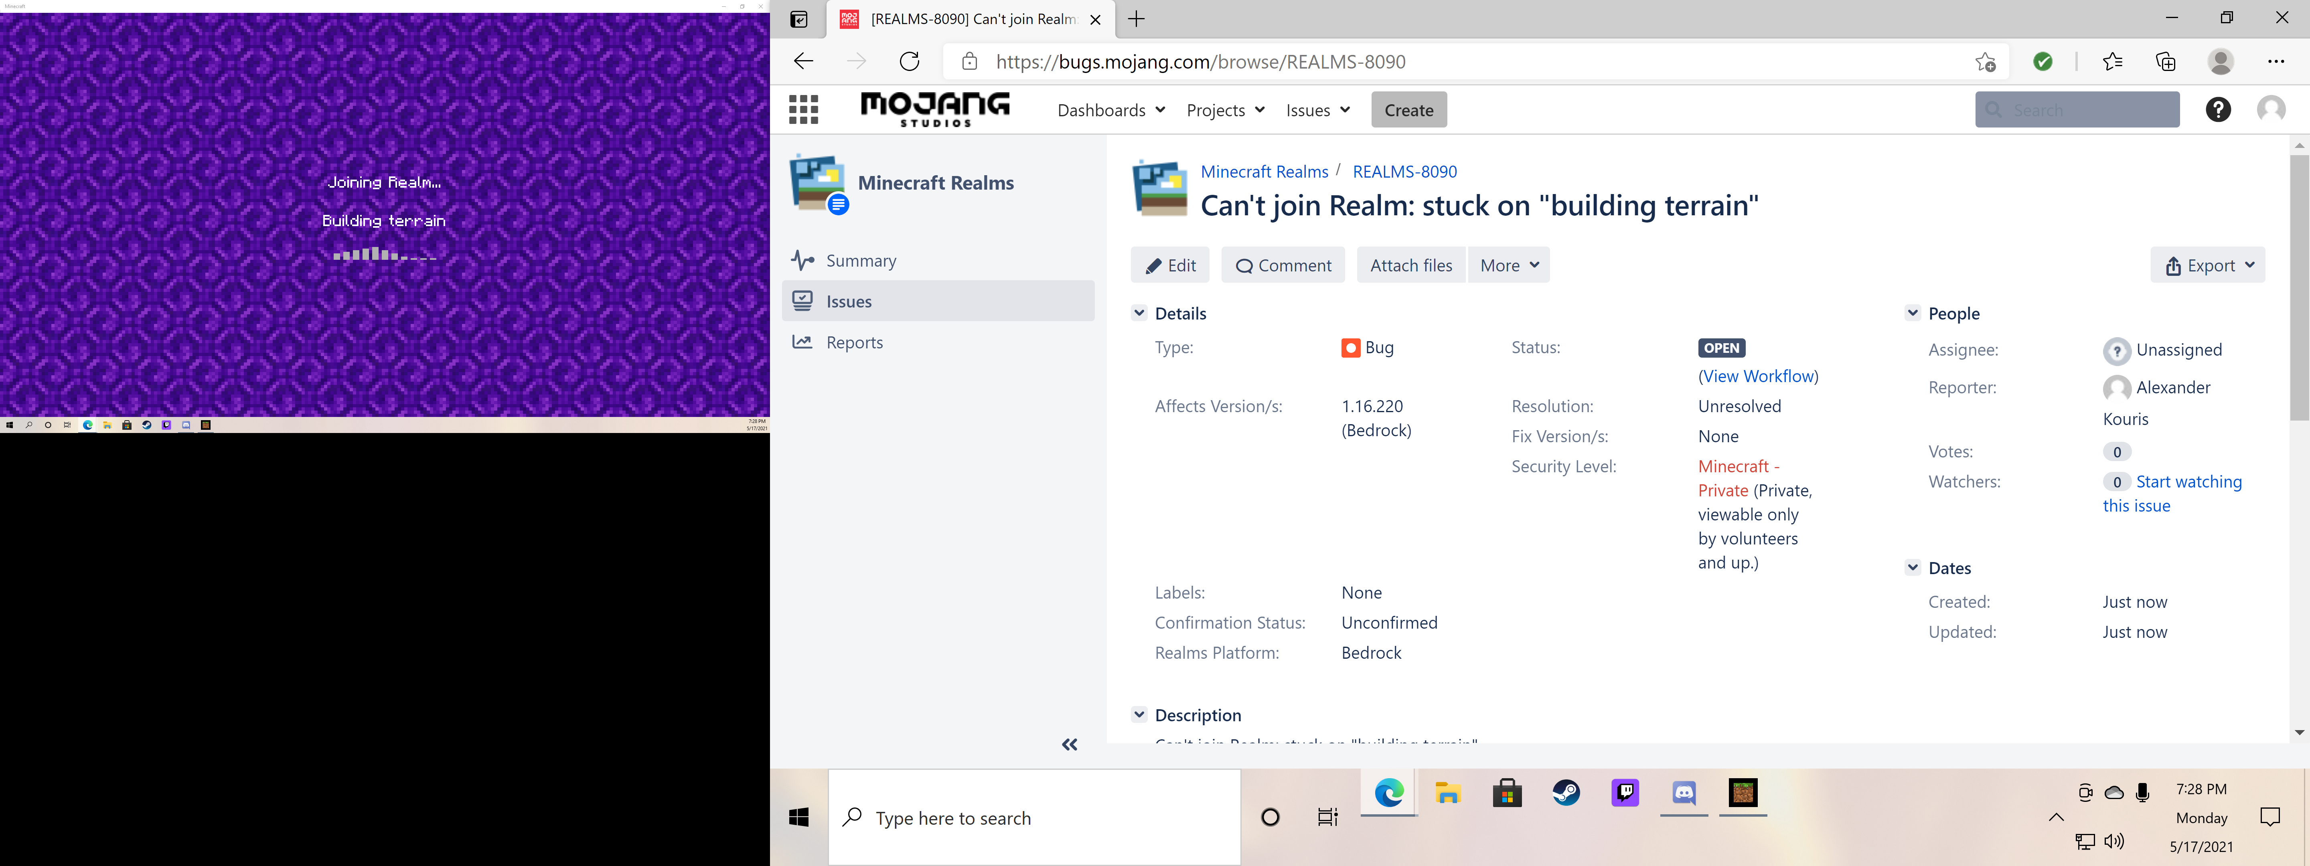This screenshot has height=866, width=2310.
Task: Collapse the People section
Action: (1912, 313)
